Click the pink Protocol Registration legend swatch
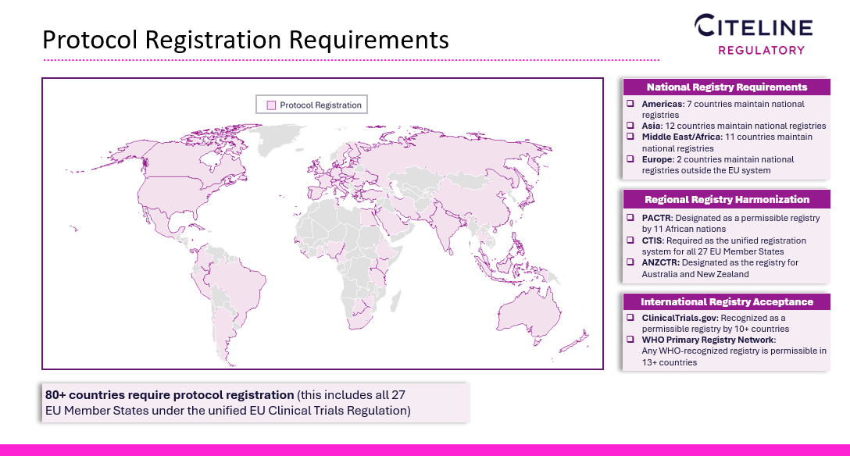850x456 pixels. [x=271, y=105]
